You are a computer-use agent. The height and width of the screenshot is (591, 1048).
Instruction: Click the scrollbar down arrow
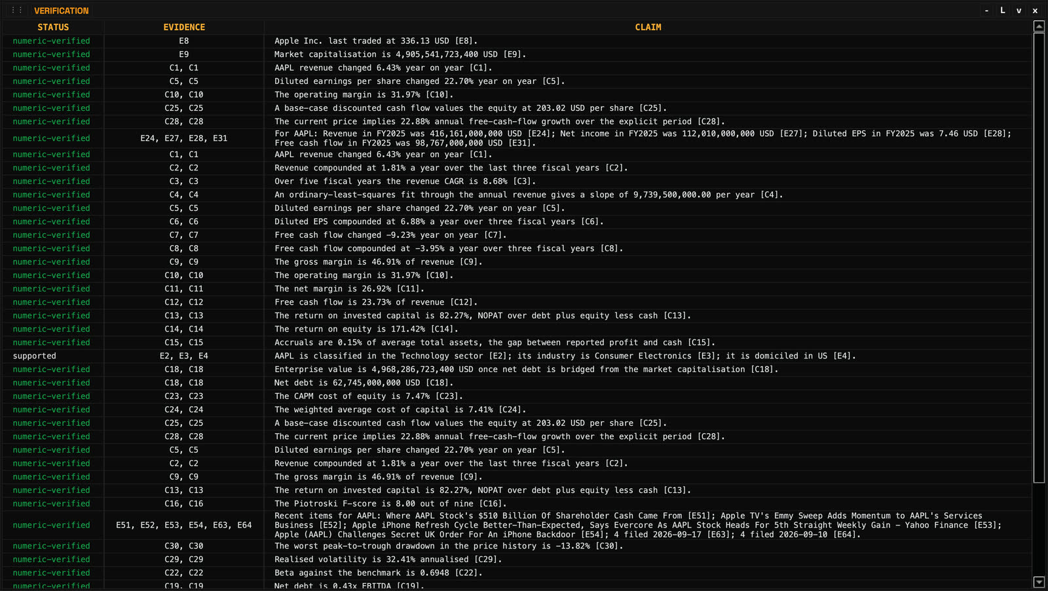pyautogui.click(x=1039, y=582)
